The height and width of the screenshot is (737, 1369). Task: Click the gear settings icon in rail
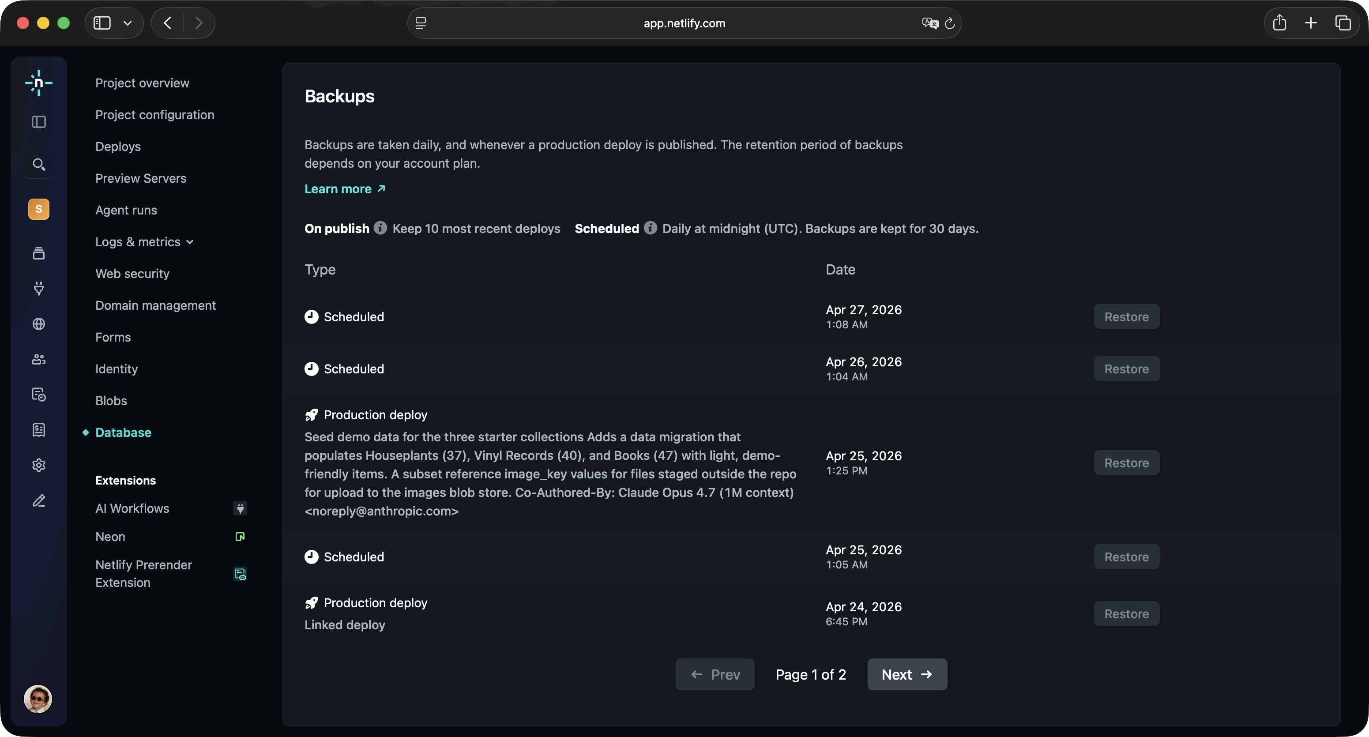click(x=38, y=465)
